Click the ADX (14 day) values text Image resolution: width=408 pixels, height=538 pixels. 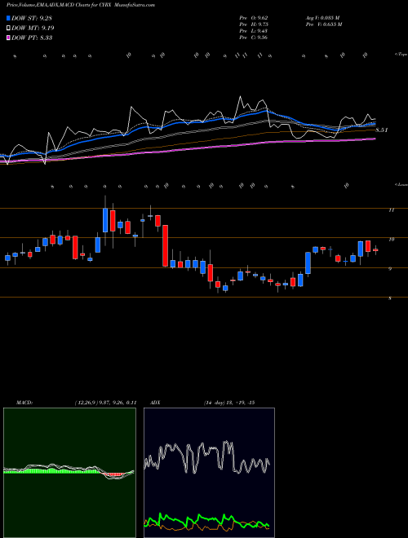tap(228, 403)
